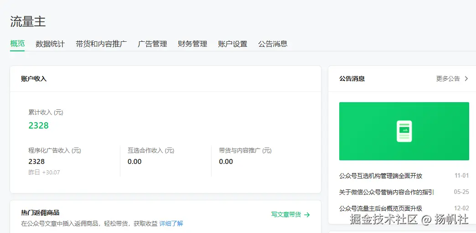Click the green announcement banner image
This screenshot has width=476, height=233.
[x=404, y=131]
